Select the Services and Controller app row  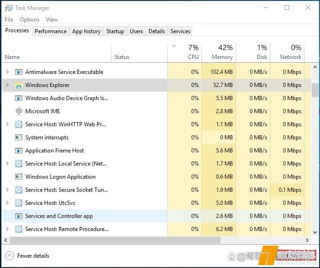pos(59,216)
